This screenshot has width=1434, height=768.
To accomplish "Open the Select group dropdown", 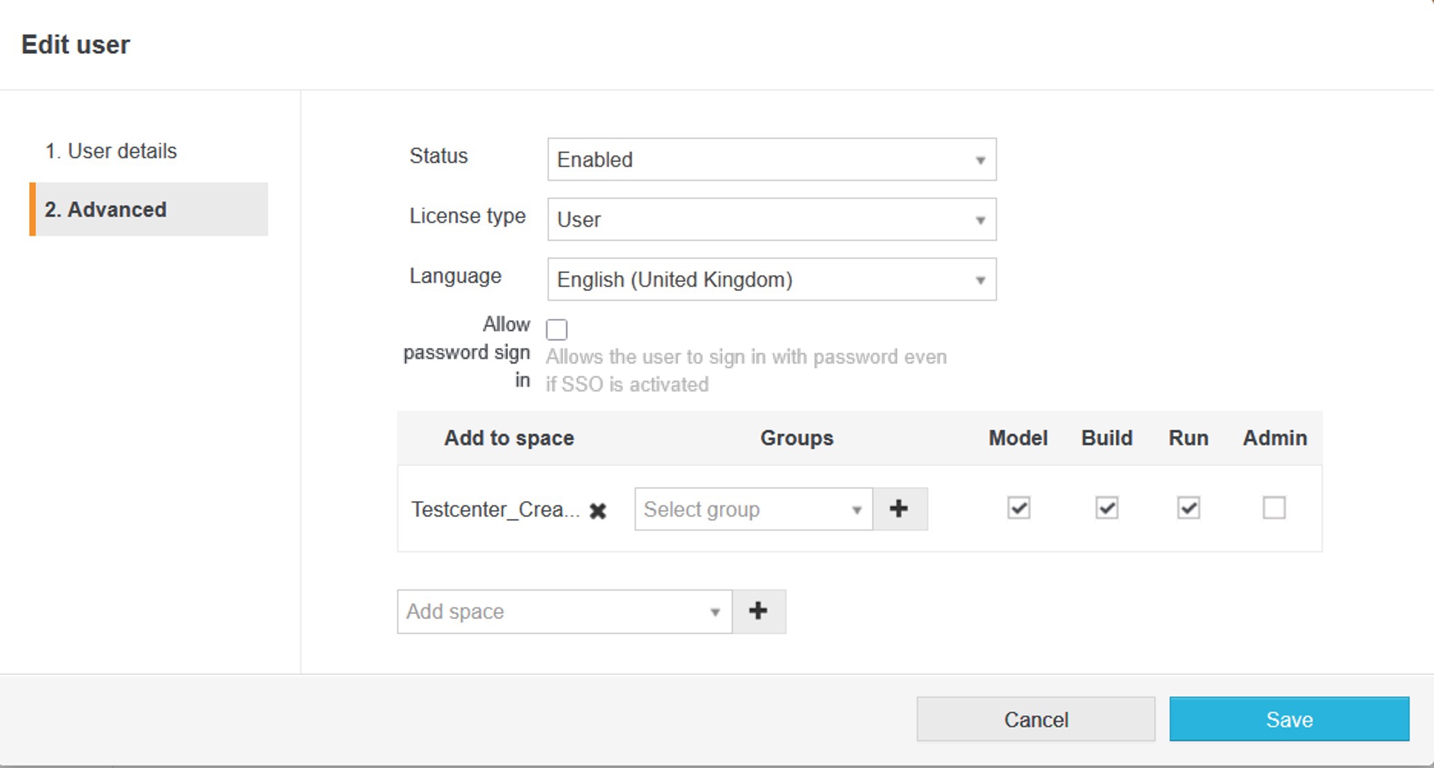I will pos(753,509).
